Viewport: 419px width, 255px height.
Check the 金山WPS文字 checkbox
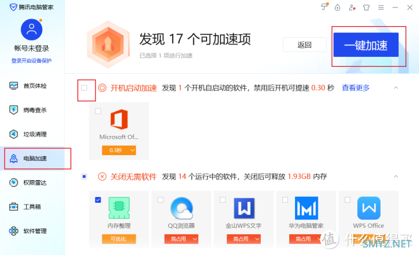(x=222, y=200)
